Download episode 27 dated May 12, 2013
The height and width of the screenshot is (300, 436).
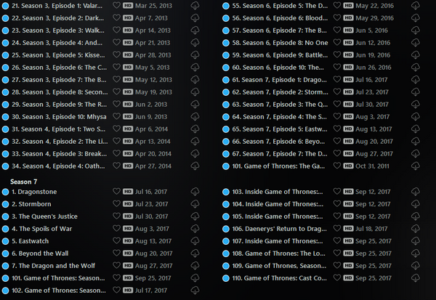[x=195, y=79]
